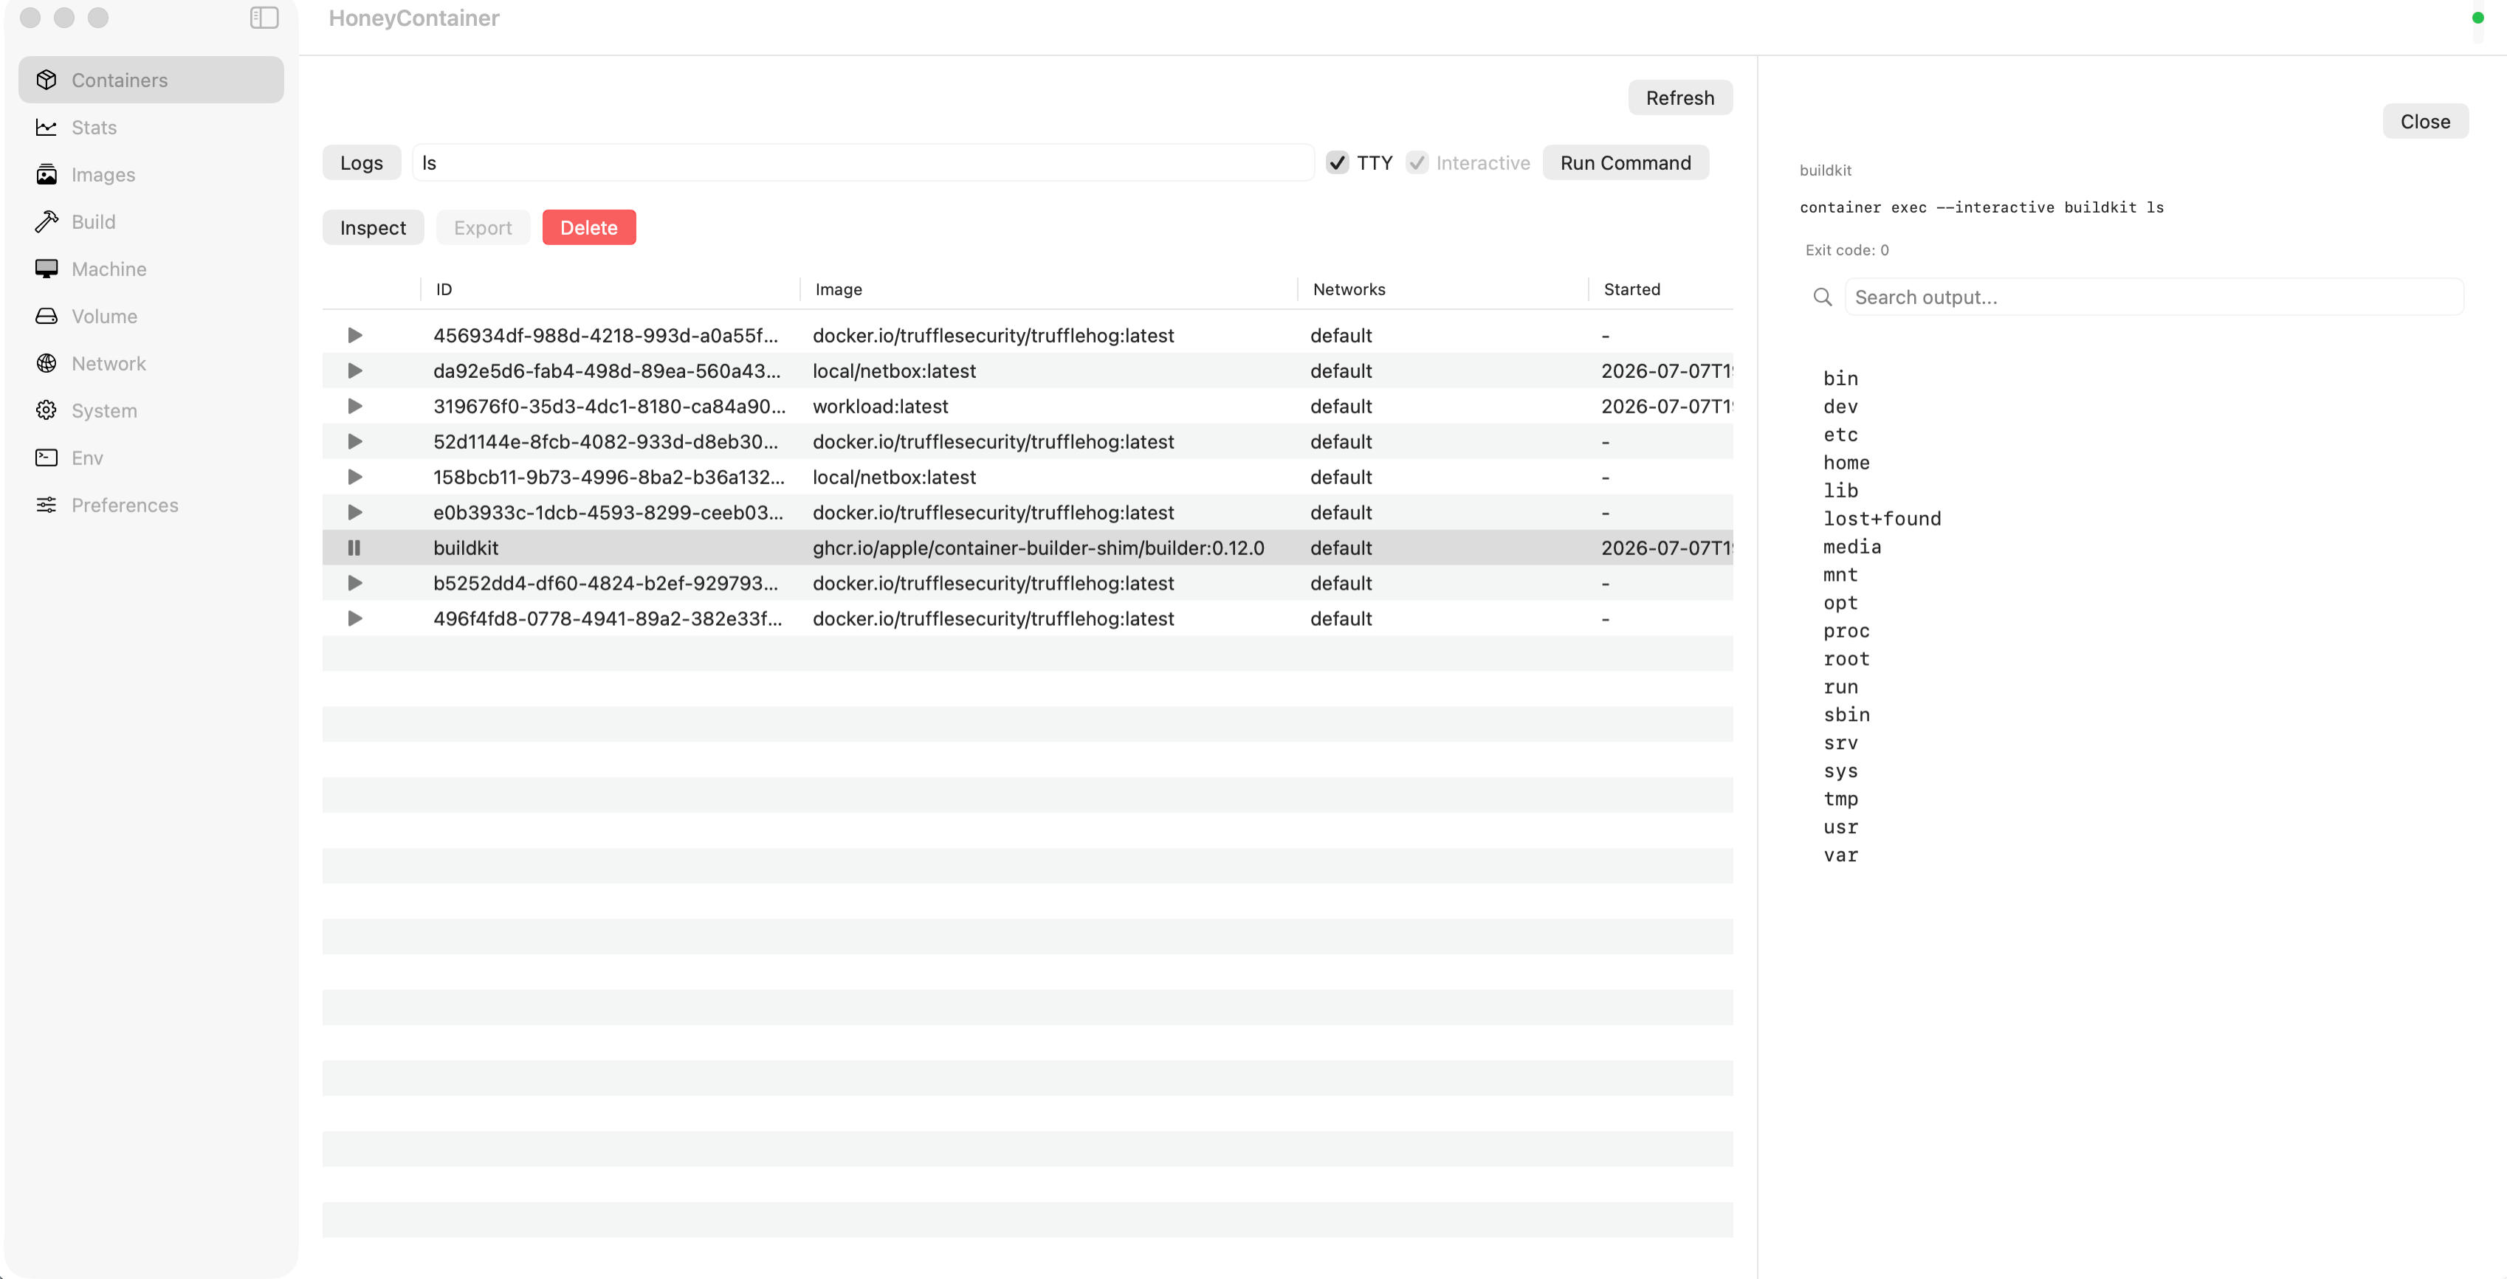Image resolution: width=2507 pixels, height=1279 pixels.
Task: Pause the buildkit container
Action: [x=354, y=548]
